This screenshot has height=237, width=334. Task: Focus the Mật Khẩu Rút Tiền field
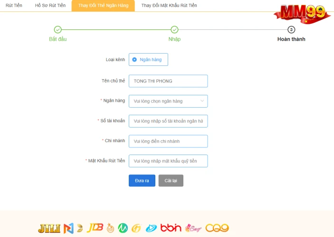pos(168,161)
